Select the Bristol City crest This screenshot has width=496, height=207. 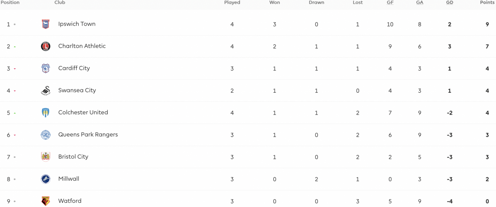[x=46, y=157]
